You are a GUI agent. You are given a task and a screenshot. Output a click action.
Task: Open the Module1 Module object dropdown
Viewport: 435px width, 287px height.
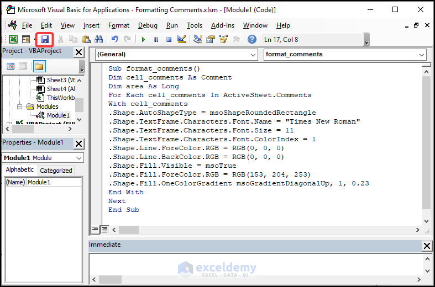click(79, 158)
